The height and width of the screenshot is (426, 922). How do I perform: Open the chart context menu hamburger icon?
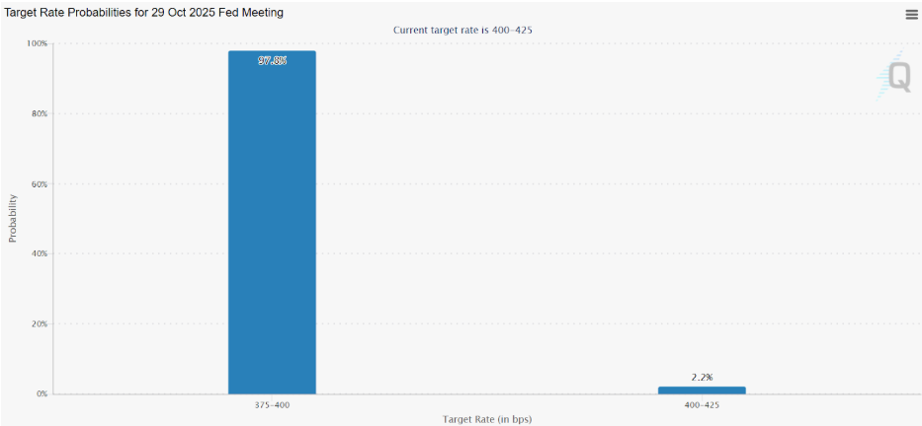pos(911,14)
